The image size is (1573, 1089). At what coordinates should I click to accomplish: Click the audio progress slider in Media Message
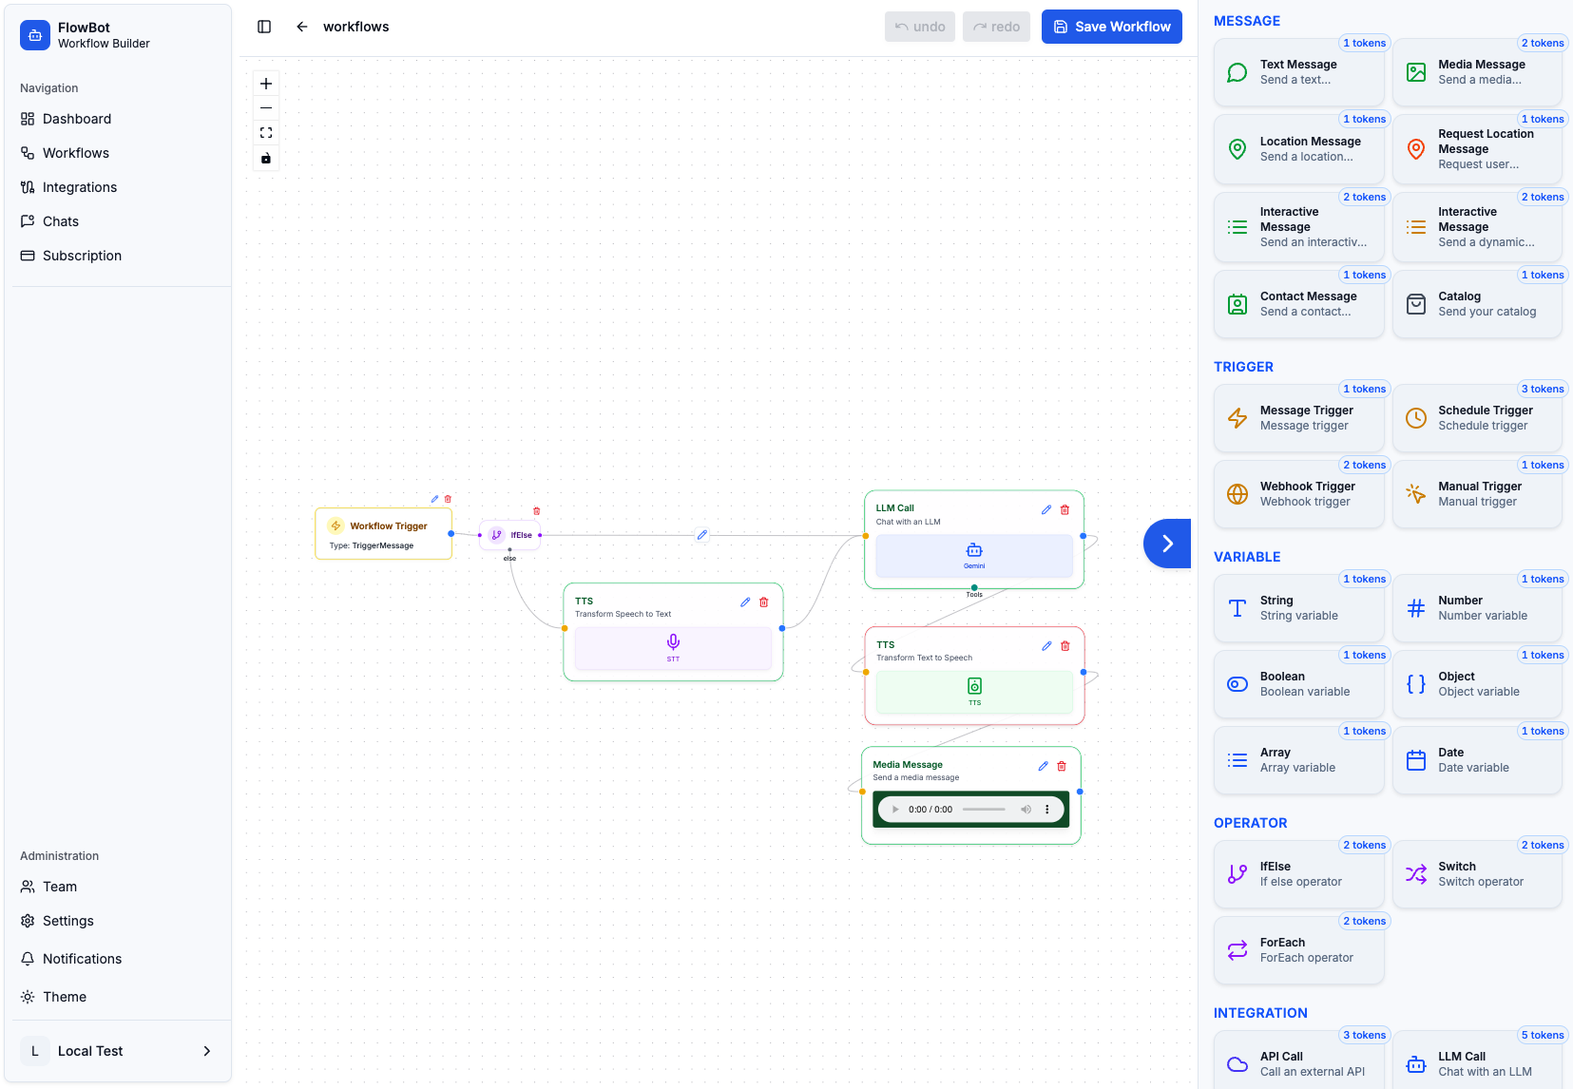984,810
